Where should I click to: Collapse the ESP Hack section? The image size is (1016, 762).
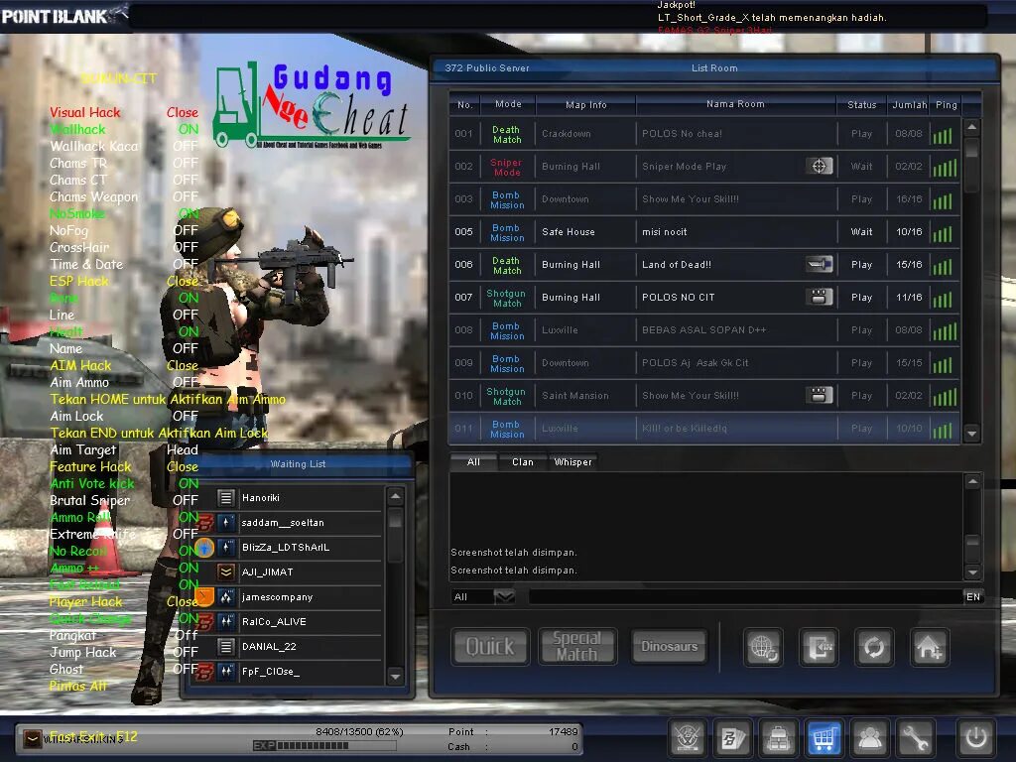pos(183,281)
